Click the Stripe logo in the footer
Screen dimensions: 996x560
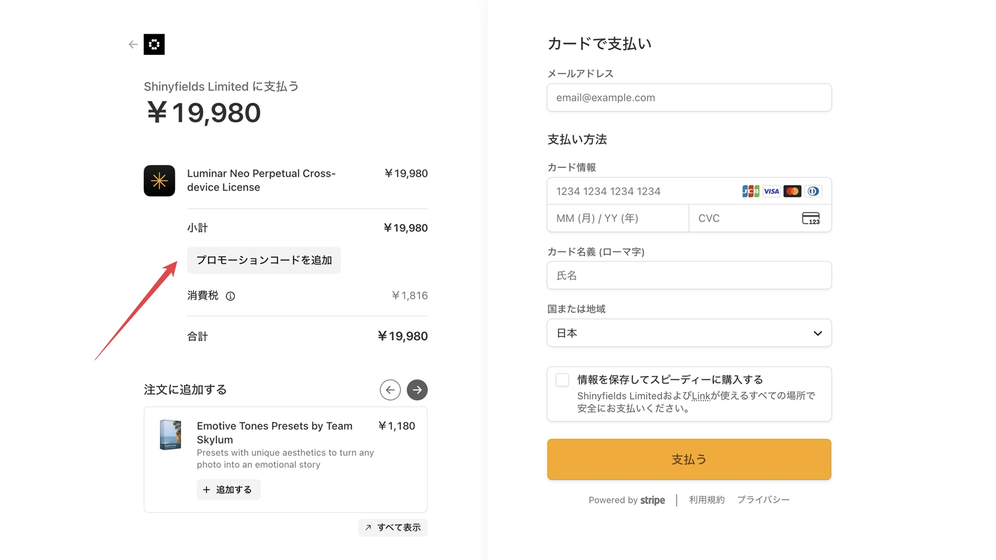(653, 500)
